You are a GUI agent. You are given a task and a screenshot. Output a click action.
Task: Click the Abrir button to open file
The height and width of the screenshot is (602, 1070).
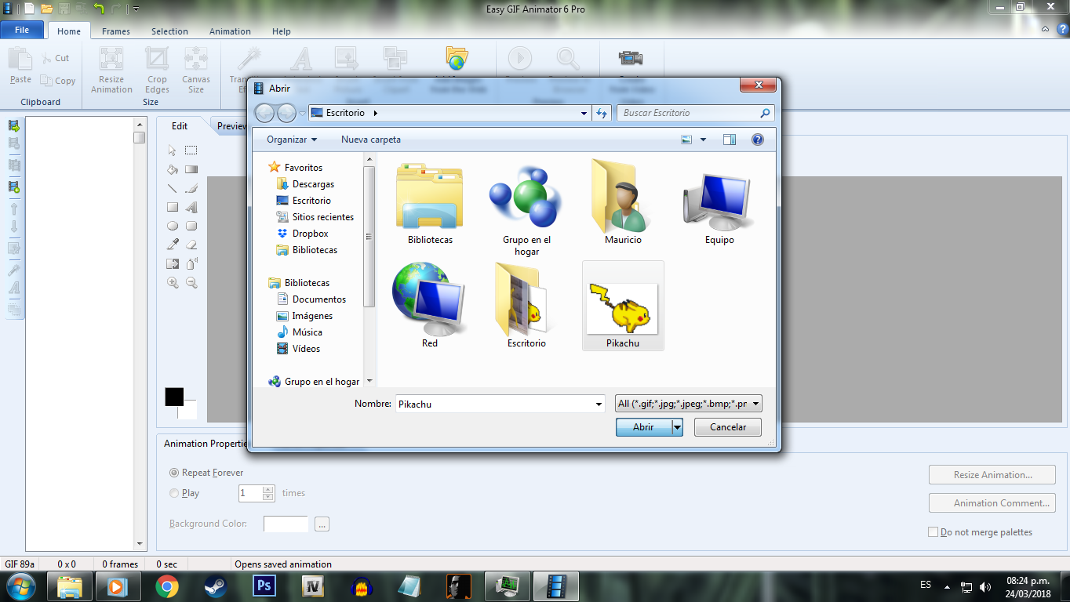(x=643, y=427)
